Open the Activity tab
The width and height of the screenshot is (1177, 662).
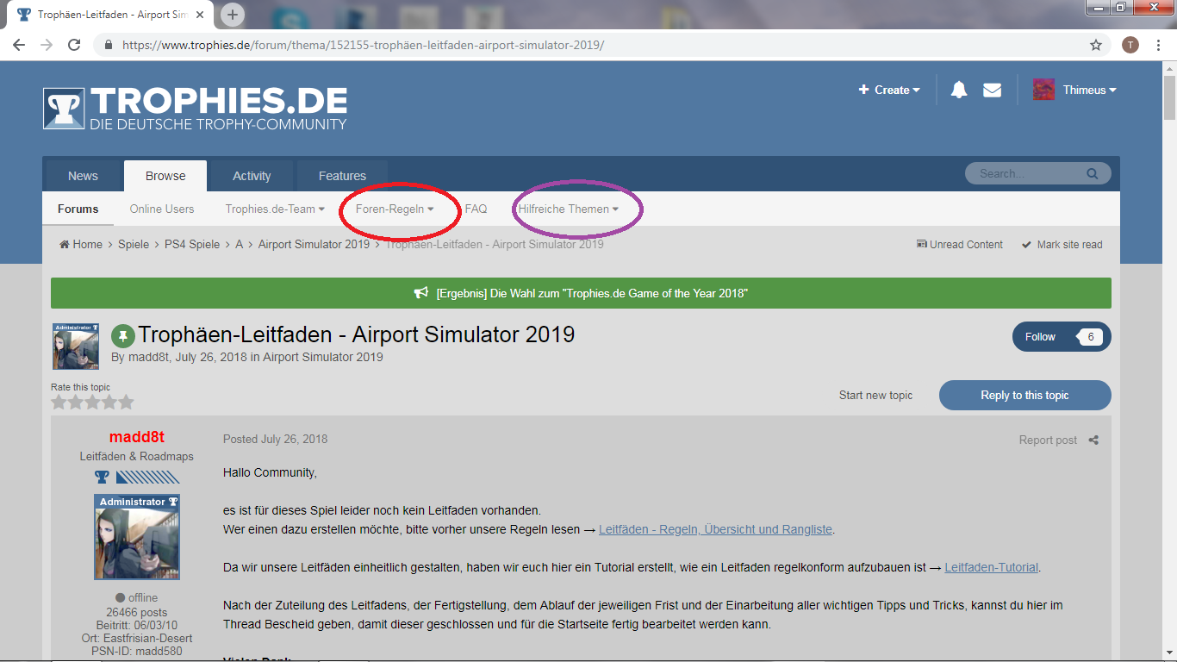click(252, 176)
